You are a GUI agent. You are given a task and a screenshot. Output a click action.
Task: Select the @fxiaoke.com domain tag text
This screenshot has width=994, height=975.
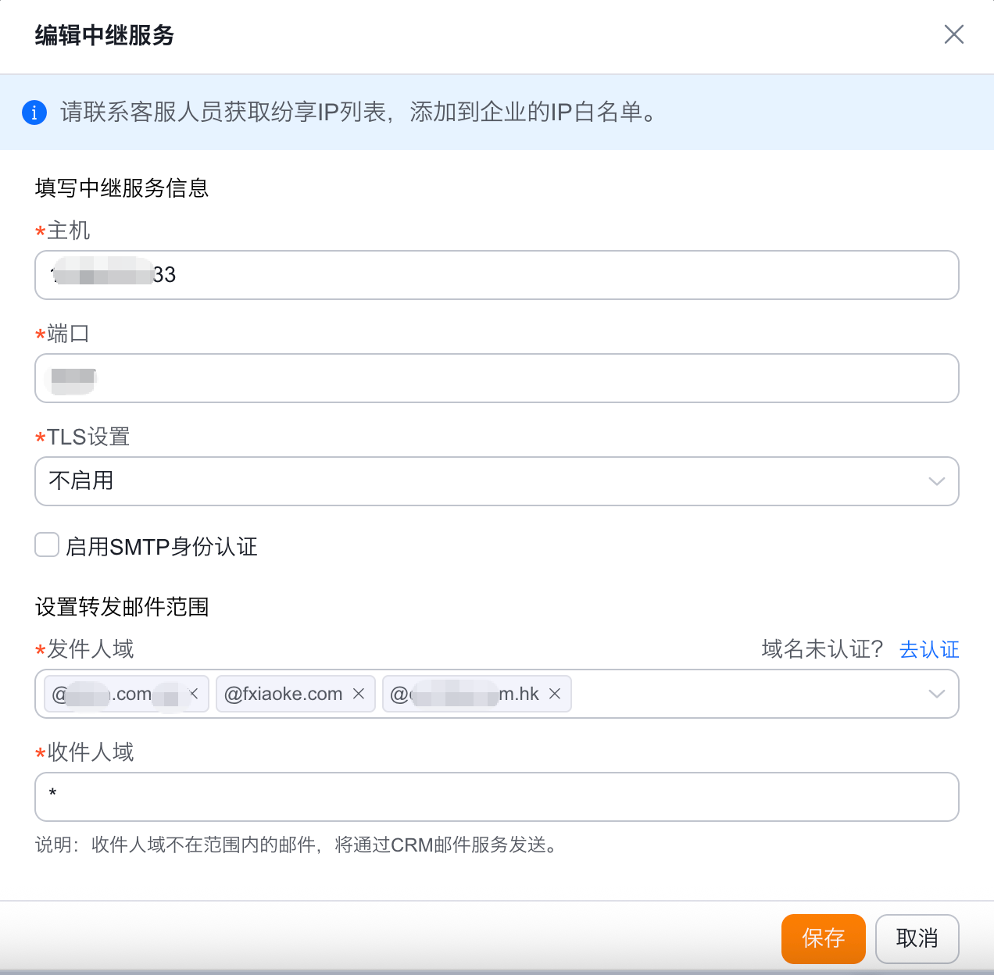(283, 694)
